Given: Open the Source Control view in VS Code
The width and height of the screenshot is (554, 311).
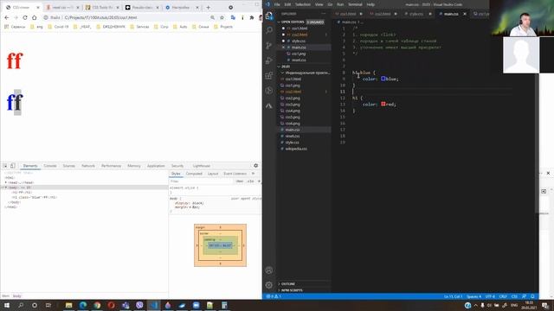Looking at the screenshot, I should click(269, 46).
